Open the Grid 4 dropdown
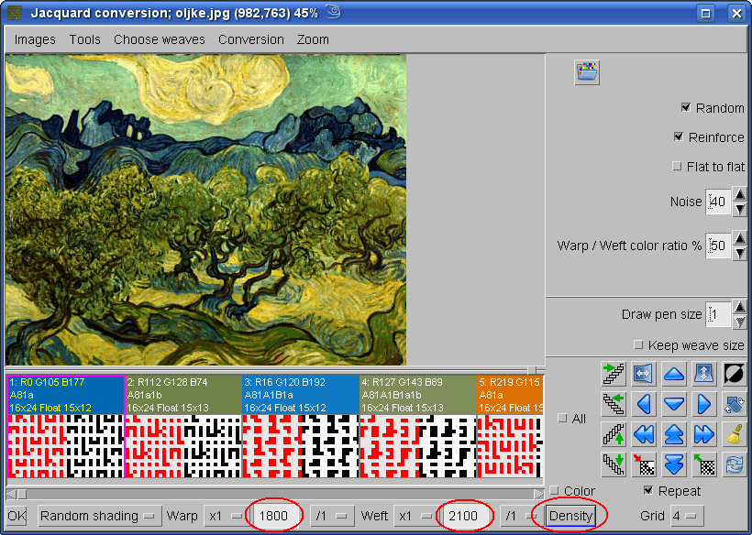752x535 pixels. (682, 516)
